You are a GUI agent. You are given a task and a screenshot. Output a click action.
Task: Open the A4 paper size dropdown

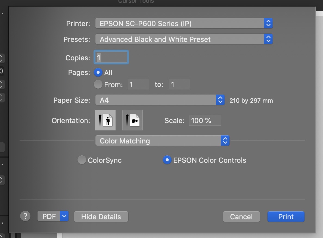click(x=156, y=100)
